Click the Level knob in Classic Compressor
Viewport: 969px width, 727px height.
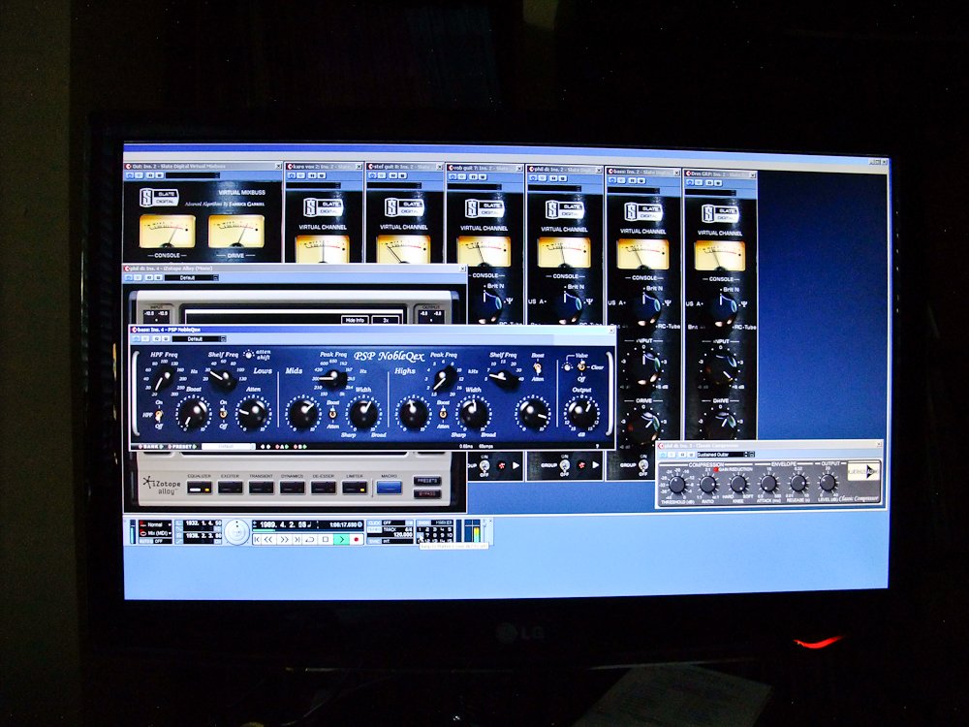pos(828,482)
